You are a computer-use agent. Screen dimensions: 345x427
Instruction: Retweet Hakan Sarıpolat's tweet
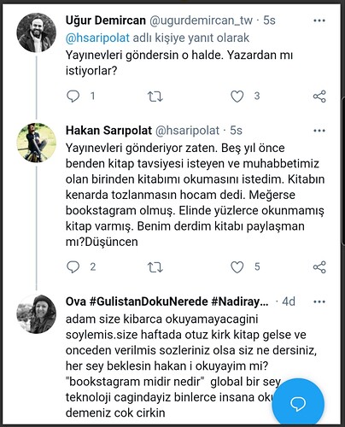pos(155,267)
